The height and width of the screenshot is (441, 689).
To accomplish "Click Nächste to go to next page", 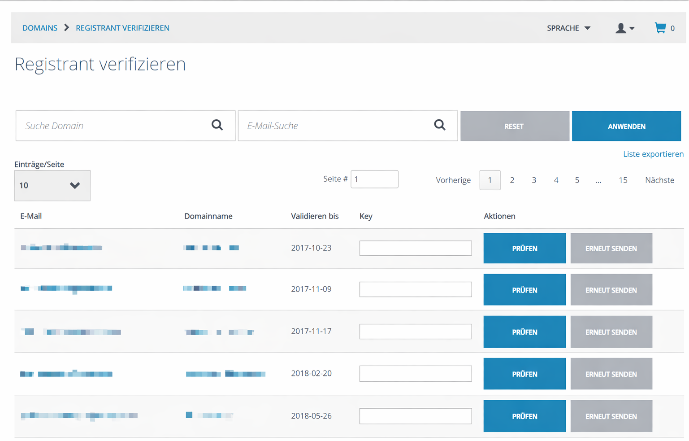I will click(x=659, y=180).
